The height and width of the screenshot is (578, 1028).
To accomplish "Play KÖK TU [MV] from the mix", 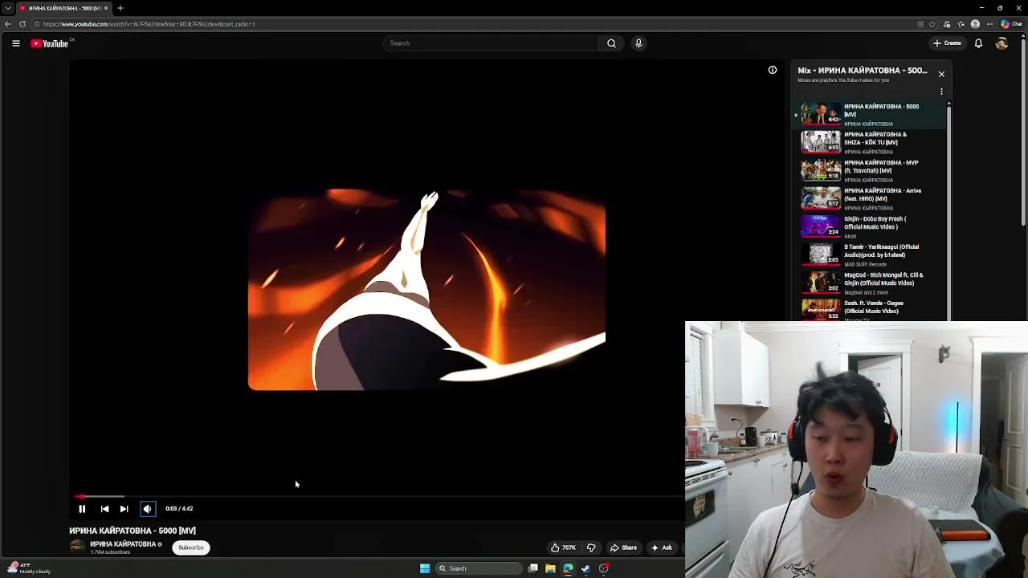I will (871, 142).
